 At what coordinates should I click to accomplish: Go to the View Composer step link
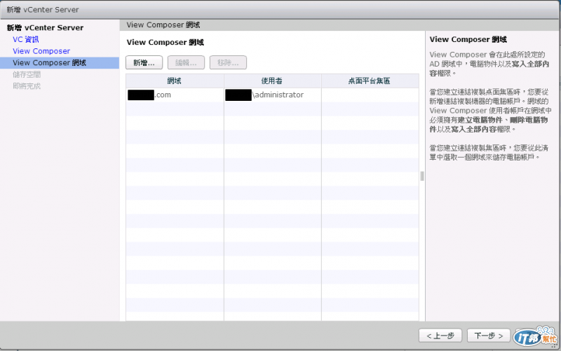(x=41, y=51)
